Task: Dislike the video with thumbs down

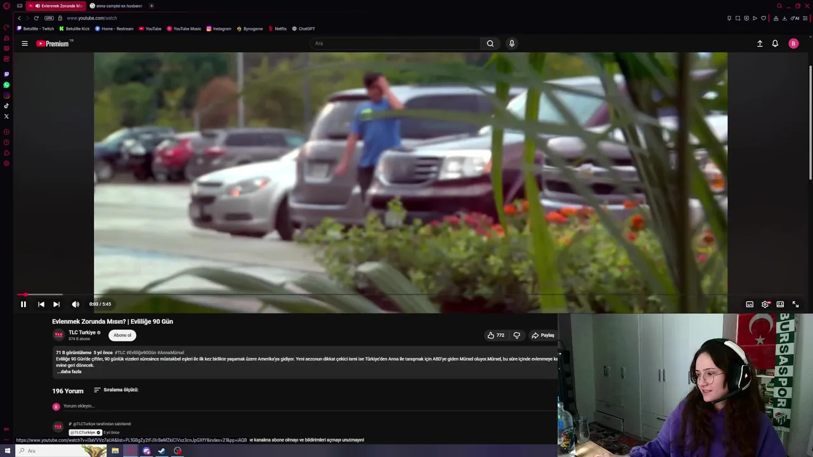Action: point(516,335)
